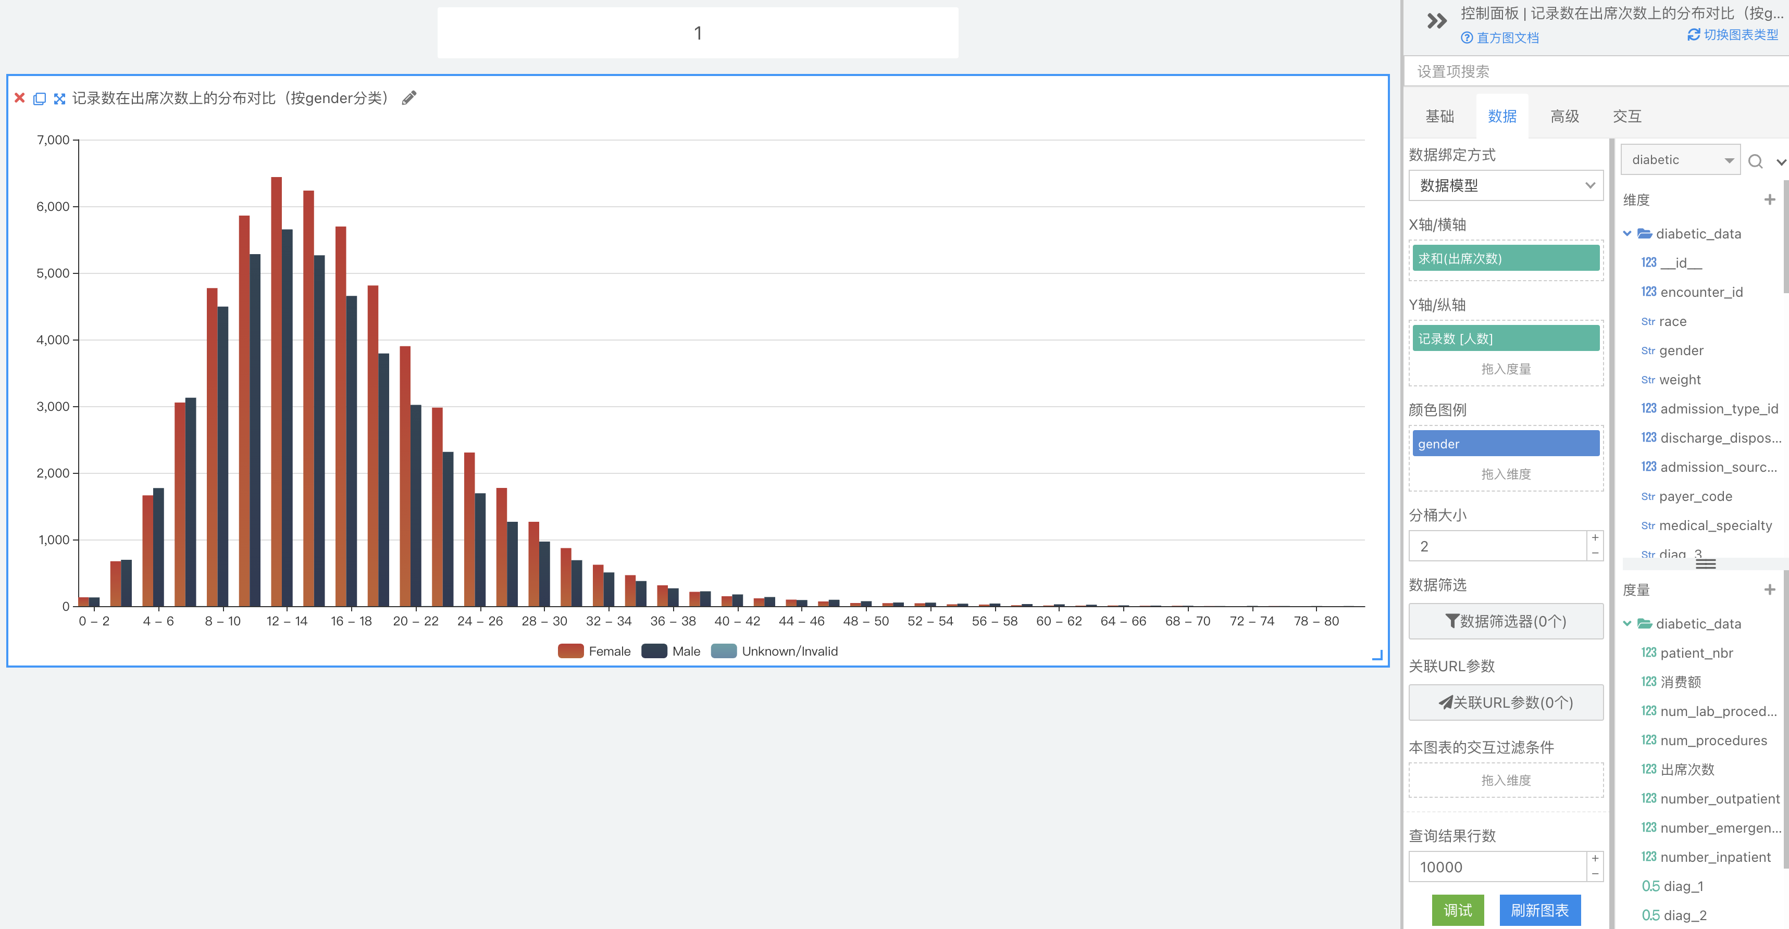The width and height of the screenshot is (1789, 929).
Task: Select the medical_specialty dimension field
Action: (1706, 525)
